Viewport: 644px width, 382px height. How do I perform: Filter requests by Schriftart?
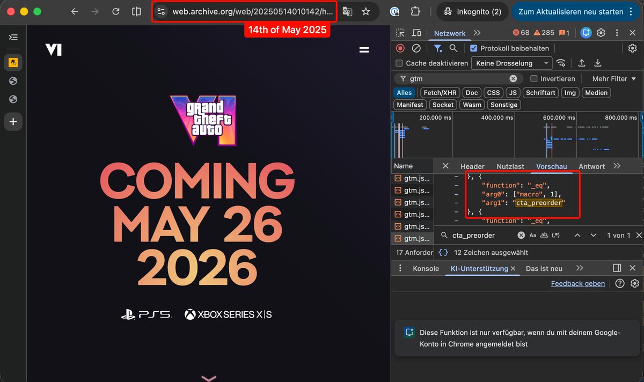click(540, 93)
